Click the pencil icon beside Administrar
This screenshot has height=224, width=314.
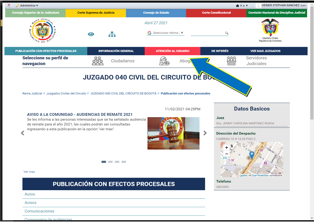(x=17, y=6)
